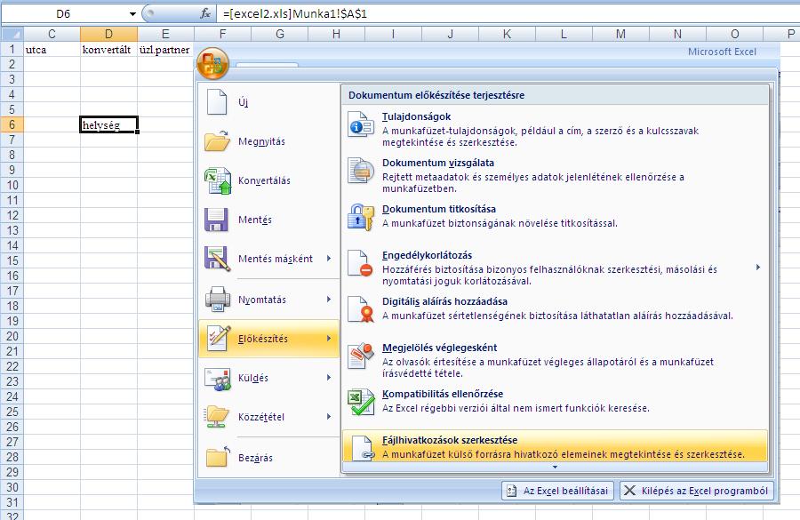Click the Mentés másként floppy-with-pencil icon

click(218, 258)
